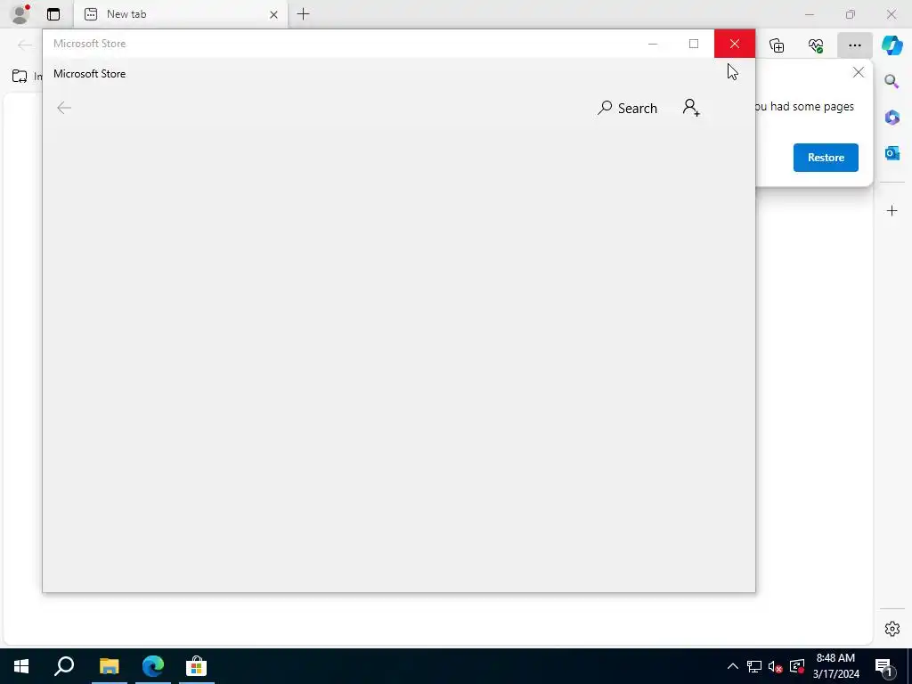Dismiss the Edge restore pages popup

[x=858, y=72]
